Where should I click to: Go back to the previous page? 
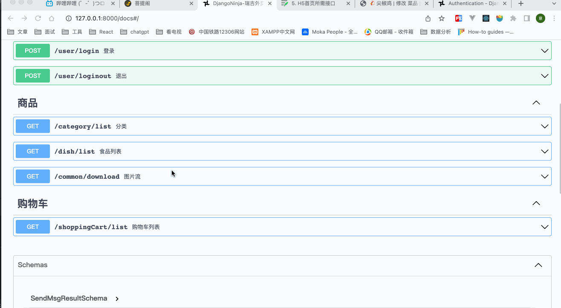point(11,18)
